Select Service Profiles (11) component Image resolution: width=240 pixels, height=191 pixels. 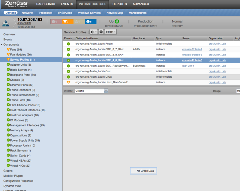click(31, 59)
